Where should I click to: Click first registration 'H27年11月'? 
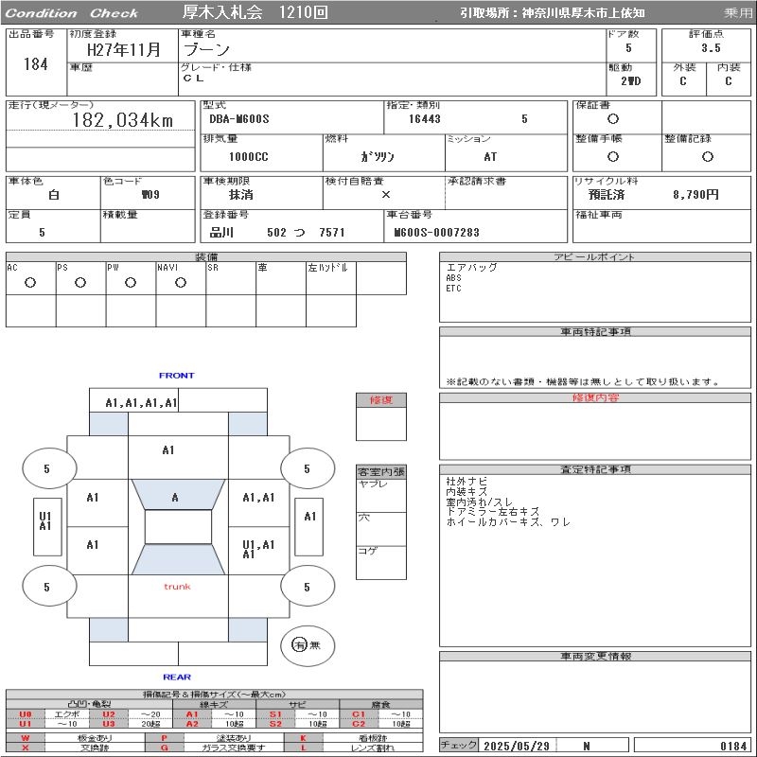(x=124, y=50)
